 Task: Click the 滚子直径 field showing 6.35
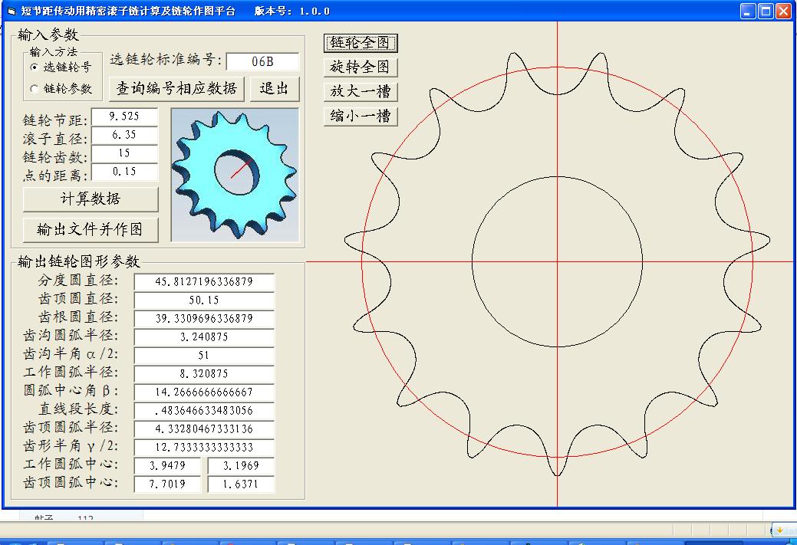pos(124,135)
